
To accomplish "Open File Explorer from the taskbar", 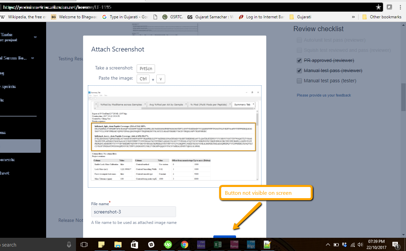I will [x=118, y=245].
